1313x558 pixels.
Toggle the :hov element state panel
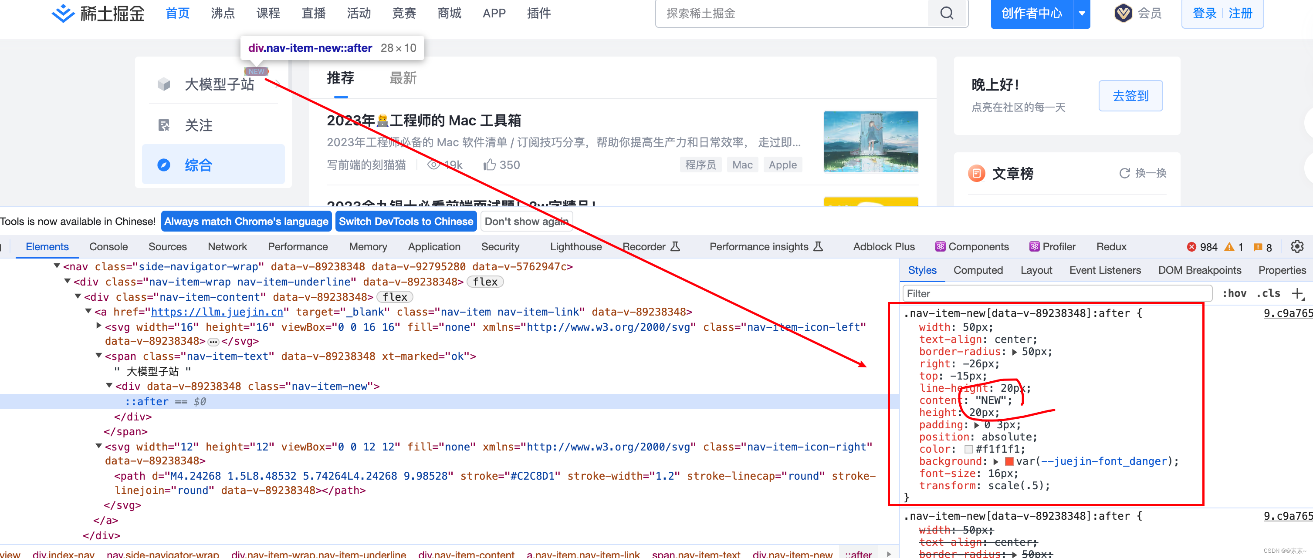tap(1234, 293)
